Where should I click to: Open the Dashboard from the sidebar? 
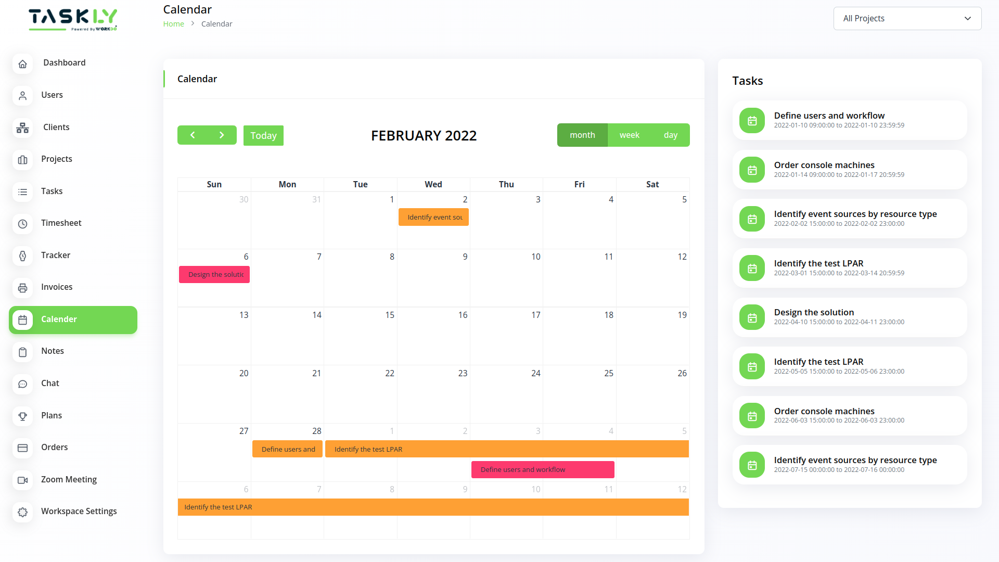23,63
